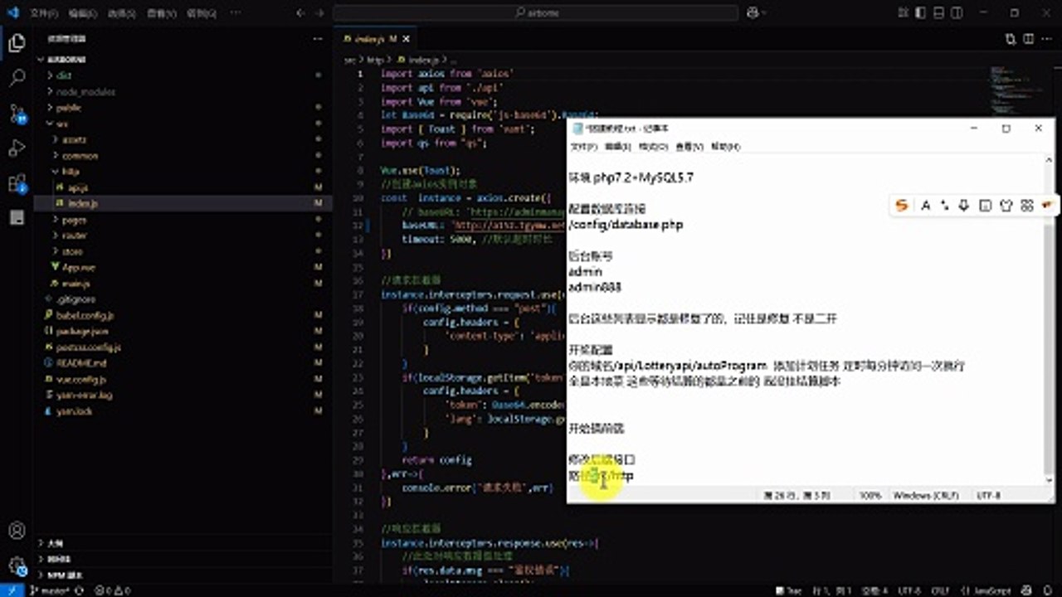Viewport: 1062px width, 597px height.
Task: Go back with the title bar arrow
Action: coord(300,12)
